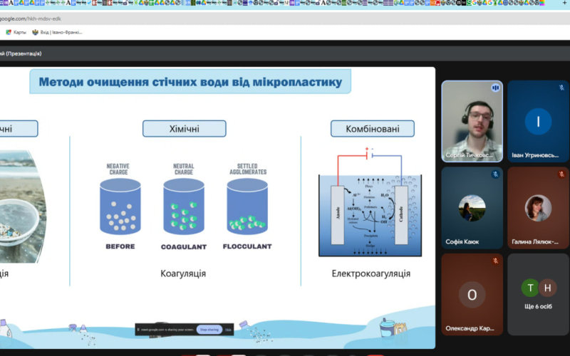Click 'Hide' link in the screen sharing bar

pyautogui.click(x=228, y=330)
